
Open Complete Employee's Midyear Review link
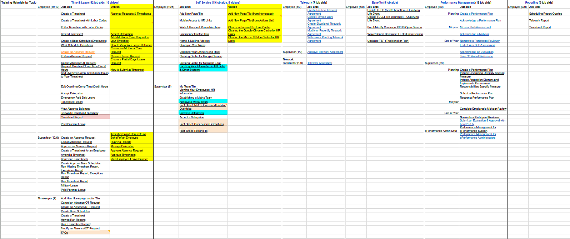click(483, 109)
